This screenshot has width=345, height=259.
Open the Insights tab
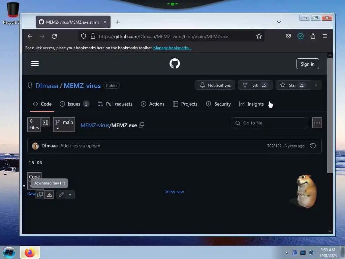[251, 104]
